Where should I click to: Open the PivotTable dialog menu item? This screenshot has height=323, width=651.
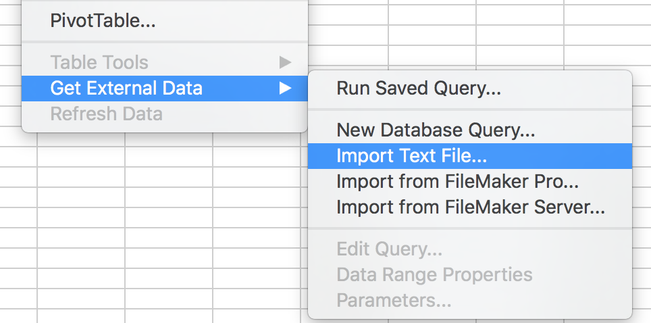(103, 21)
